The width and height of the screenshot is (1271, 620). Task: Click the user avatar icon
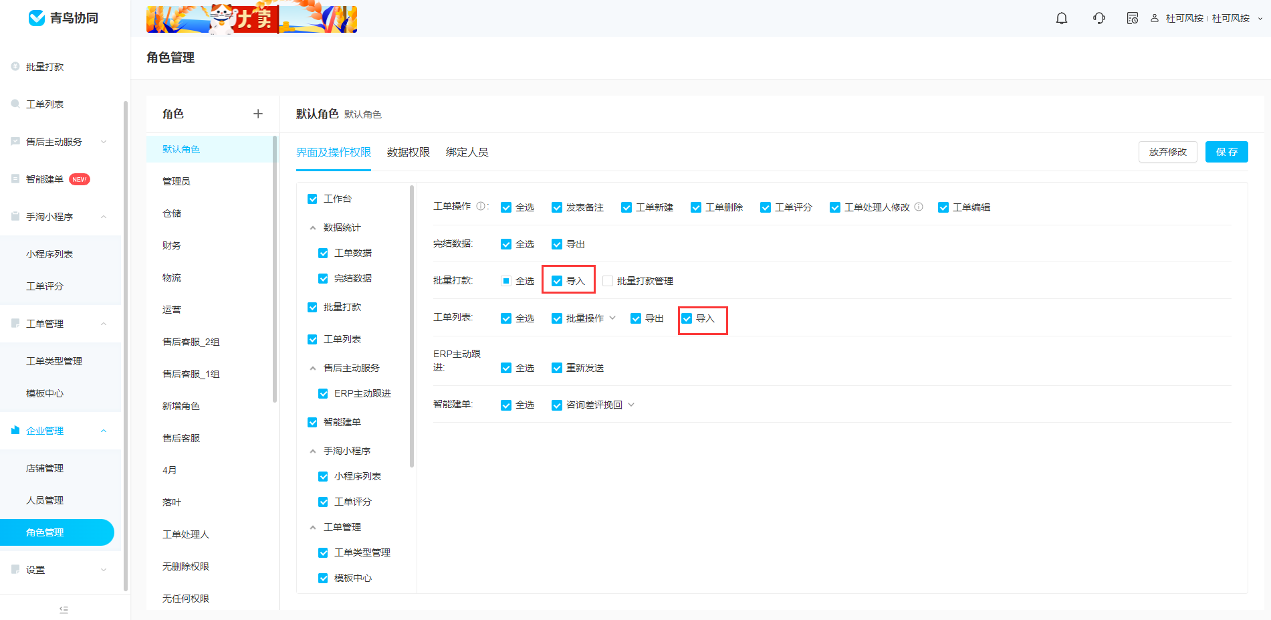pyautogui.click(x=1155, y=18)
